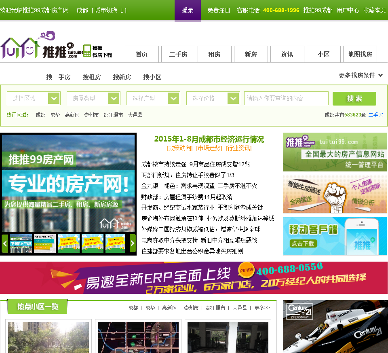Screen dimensions: 388x353
Task: Expand the 选择区域 dropdown
Action: point(34,99)
